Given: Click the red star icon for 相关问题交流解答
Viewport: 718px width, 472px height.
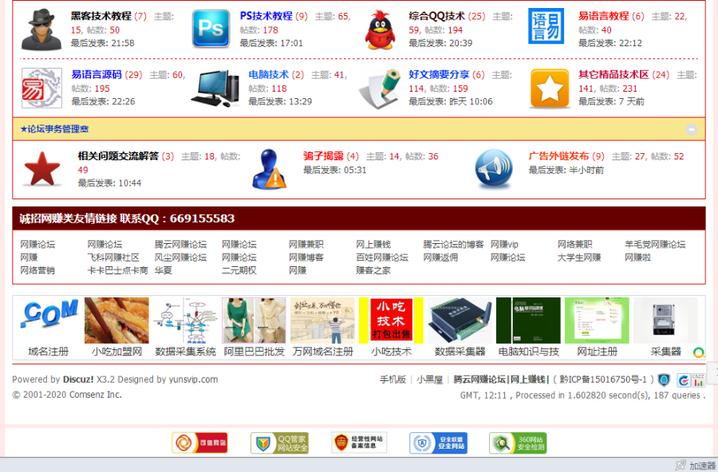Looking at the screenshot, I should point(41,169).
